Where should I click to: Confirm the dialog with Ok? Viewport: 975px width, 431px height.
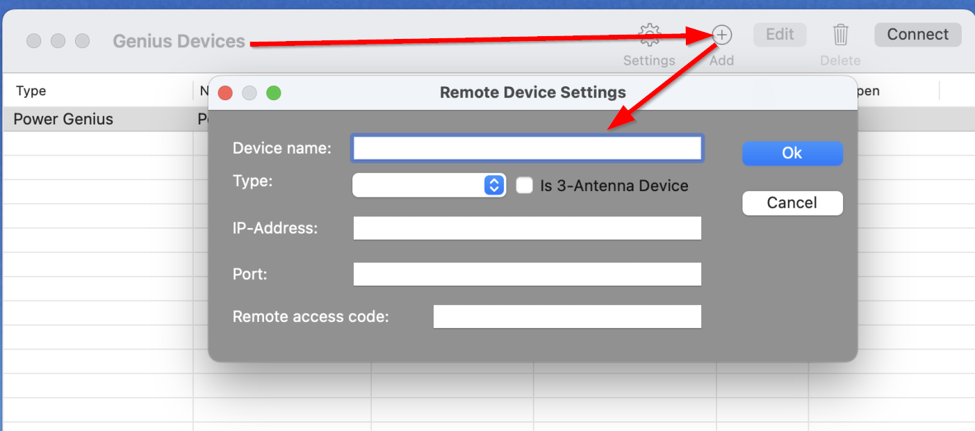(x=792, y=154)
